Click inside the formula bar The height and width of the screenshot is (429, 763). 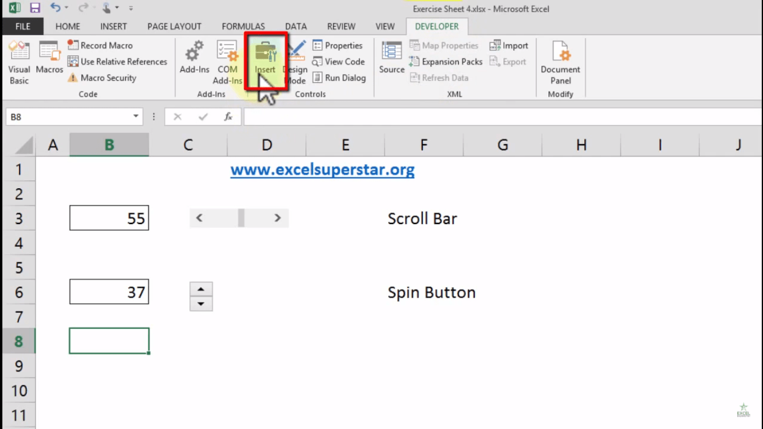[x=503, y=117]
